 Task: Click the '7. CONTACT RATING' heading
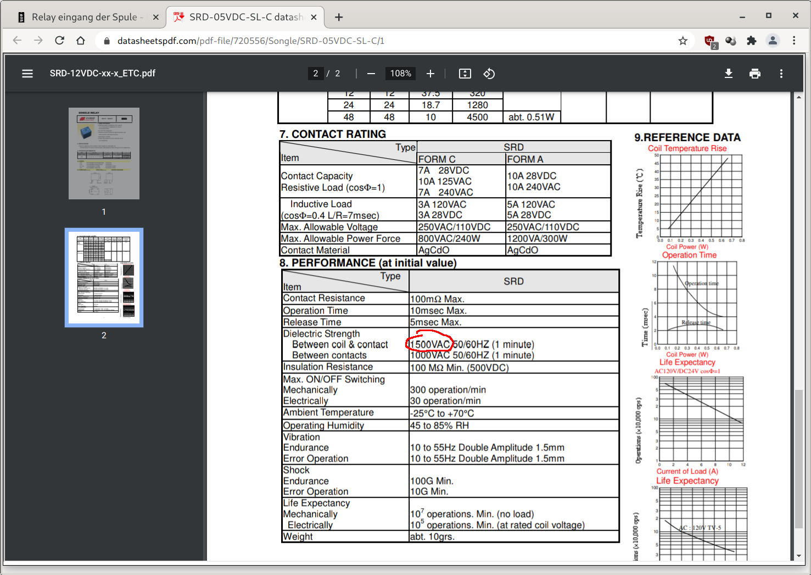[x=333, y=134]
